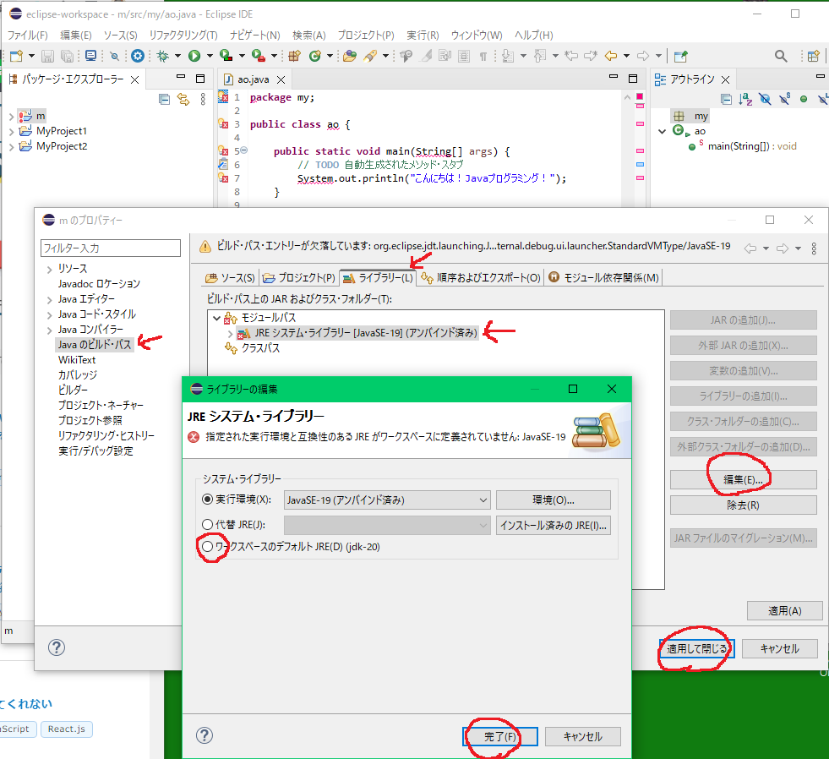
Task: Click the New Java Package icon
Action: [x=294, y=56]
